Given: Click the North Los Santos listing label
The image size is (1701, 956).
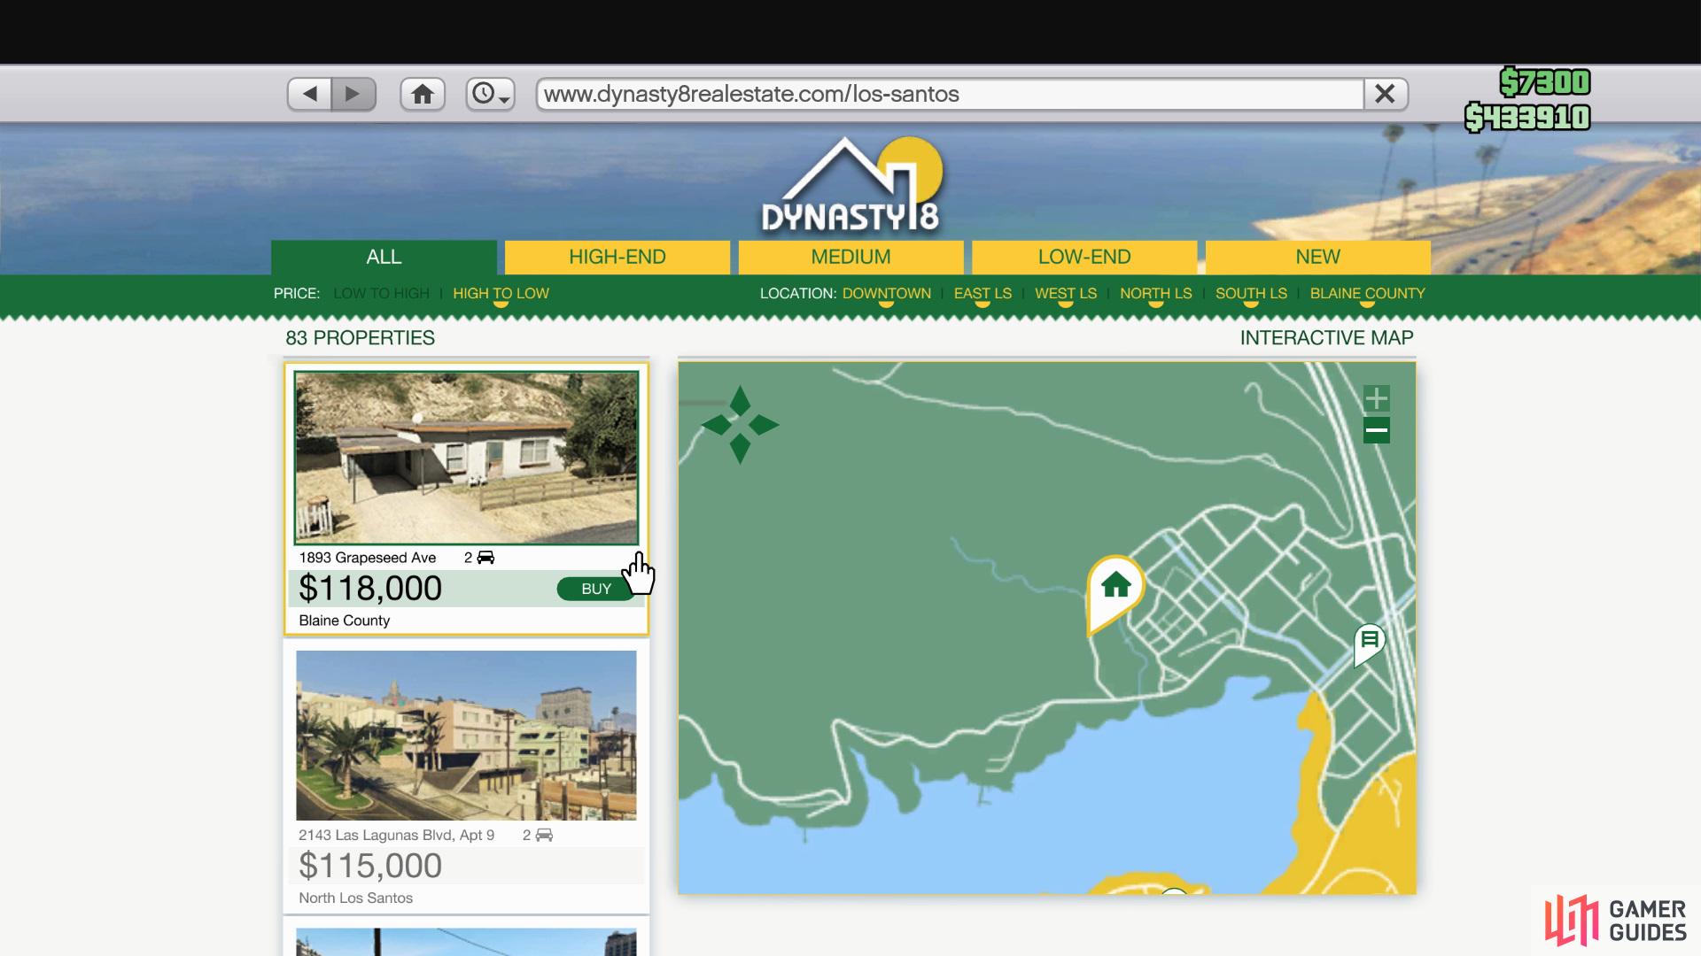Looking at the screenshot, I should (x=355, y=898).
